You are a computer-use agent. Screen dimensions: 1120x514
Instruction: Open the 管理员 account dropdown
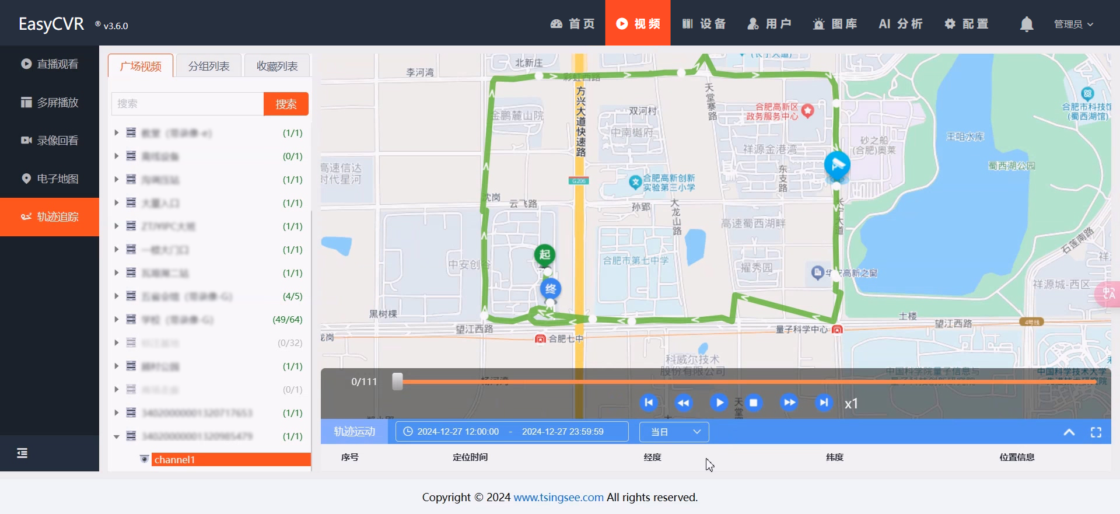coord(1073,24)
